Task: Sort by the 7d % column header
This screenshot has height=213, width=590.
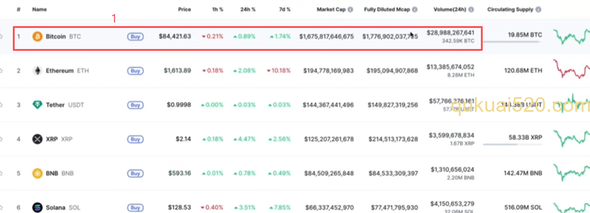Action: (284, 9)
